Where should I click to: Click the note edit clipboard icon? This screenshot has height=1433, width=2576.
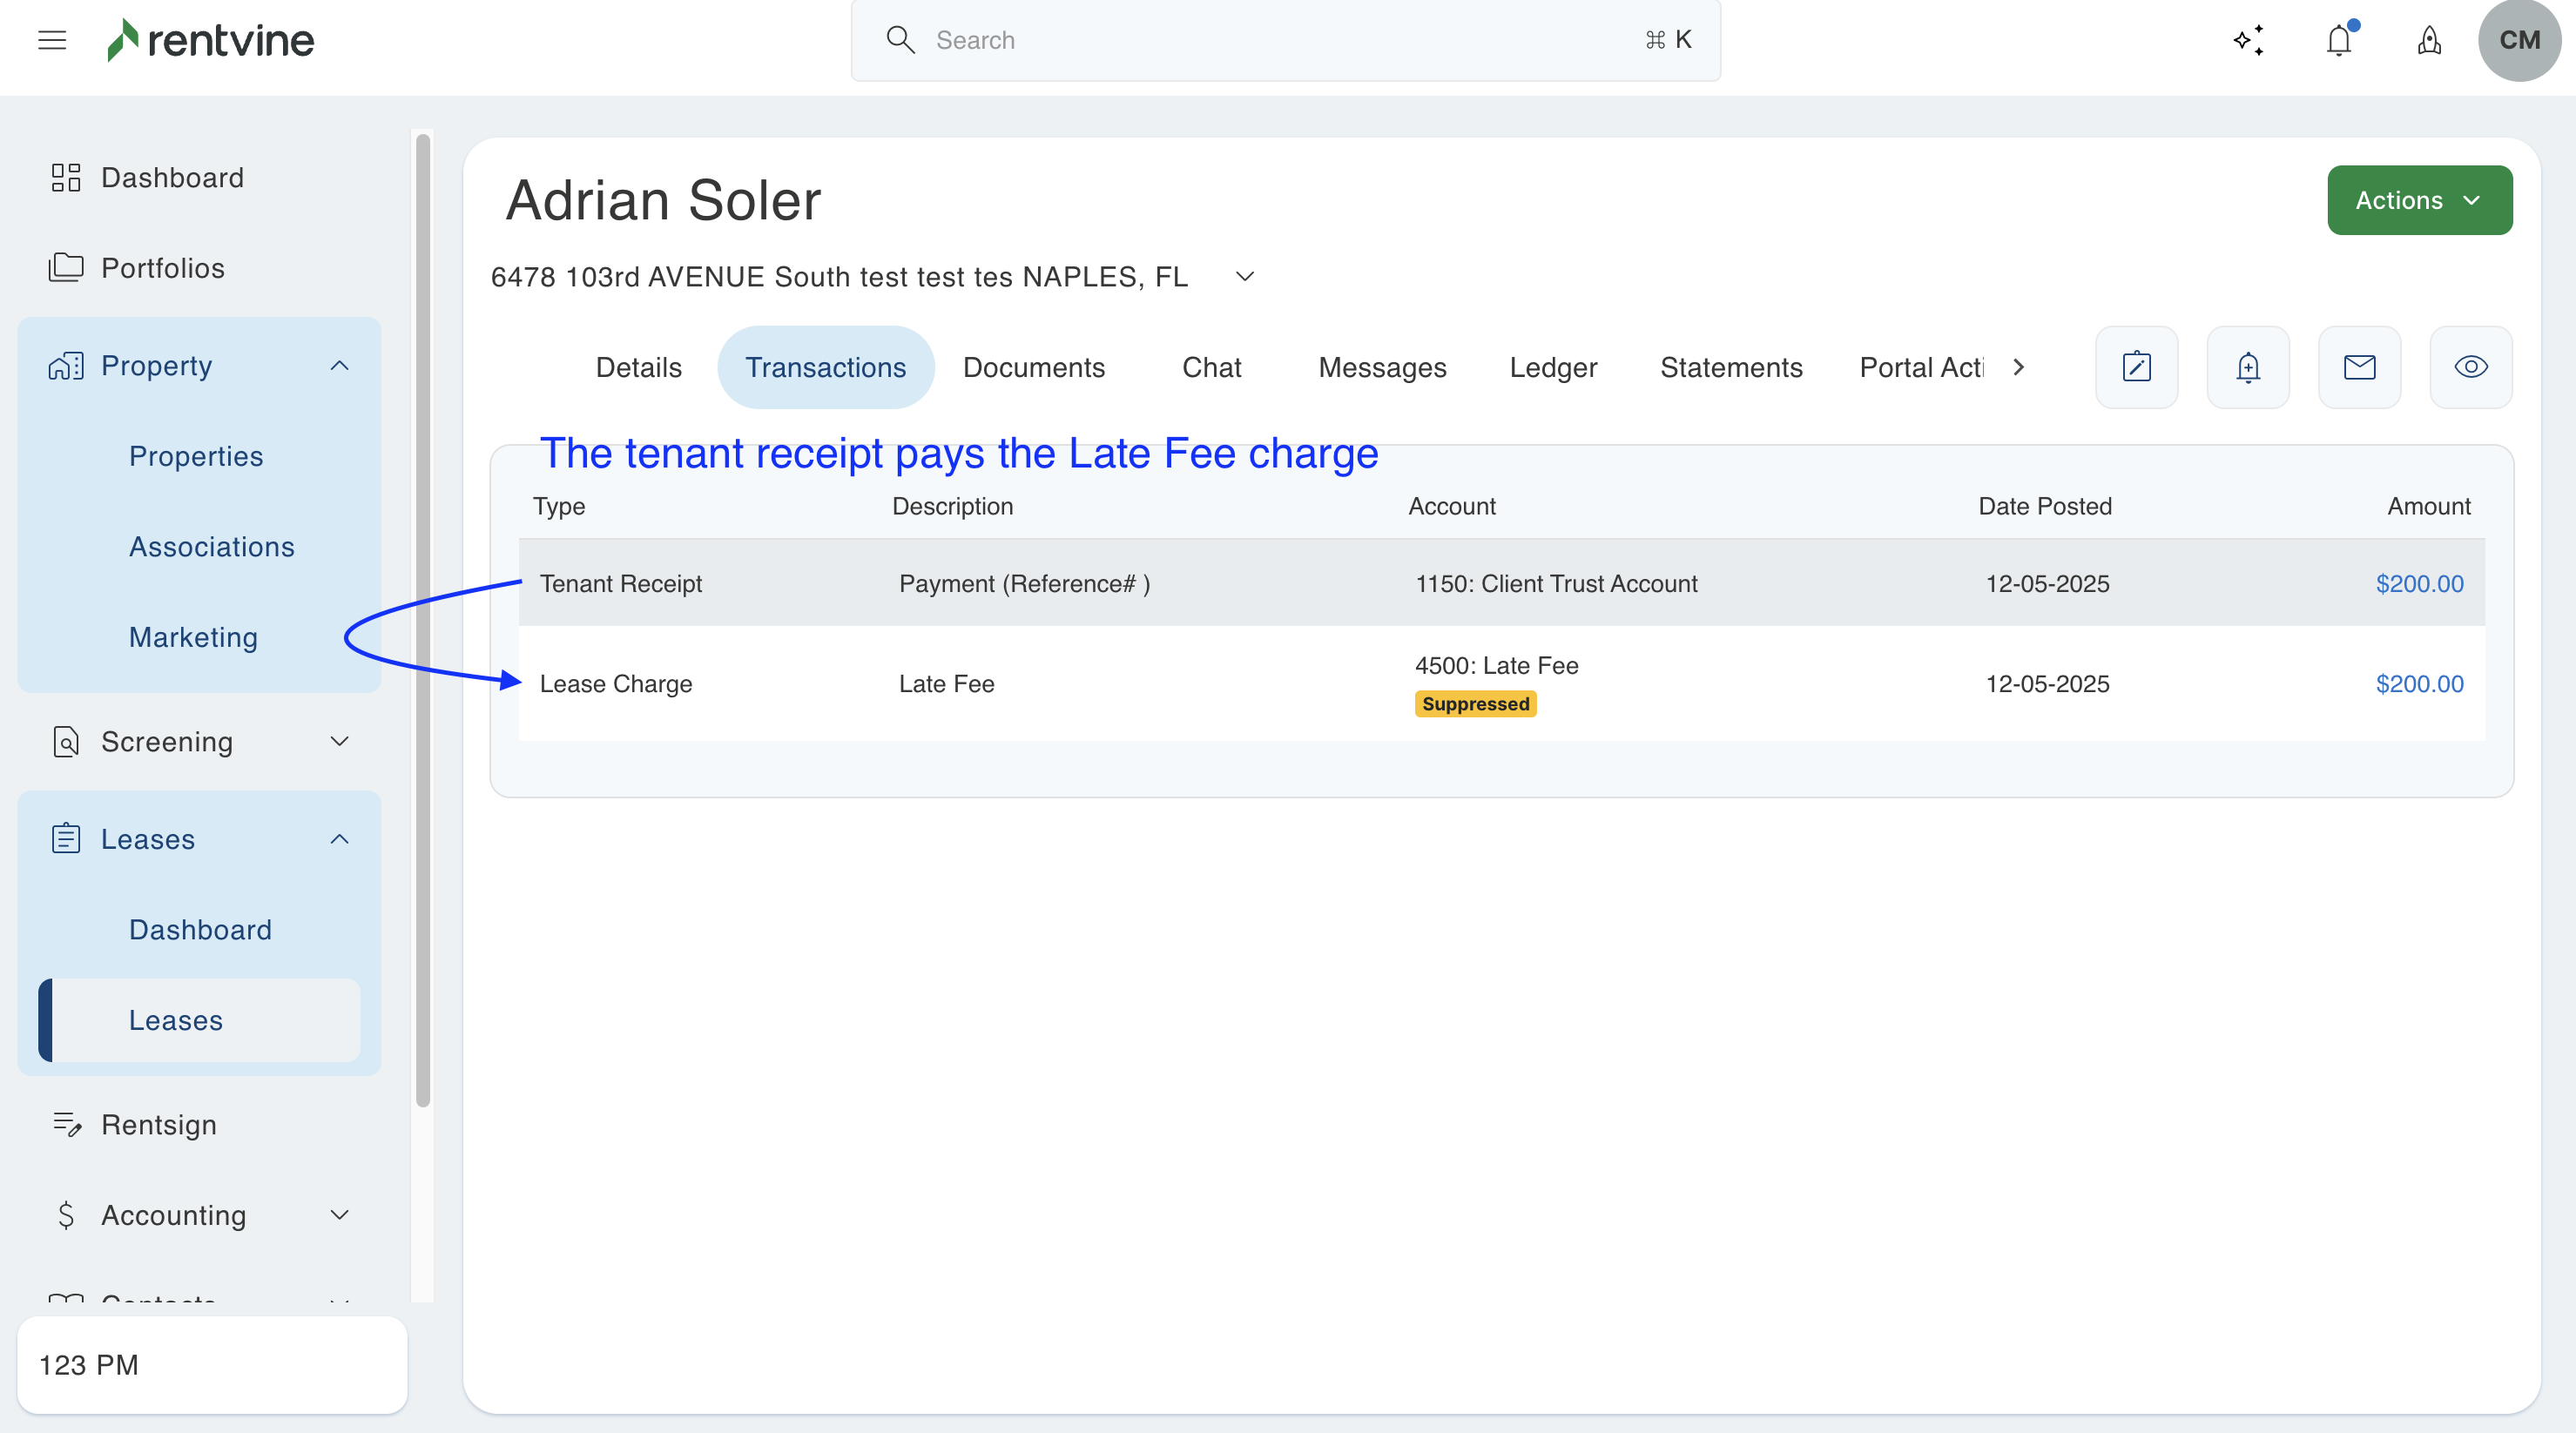pyautogui.click(x=2136, y=367)
